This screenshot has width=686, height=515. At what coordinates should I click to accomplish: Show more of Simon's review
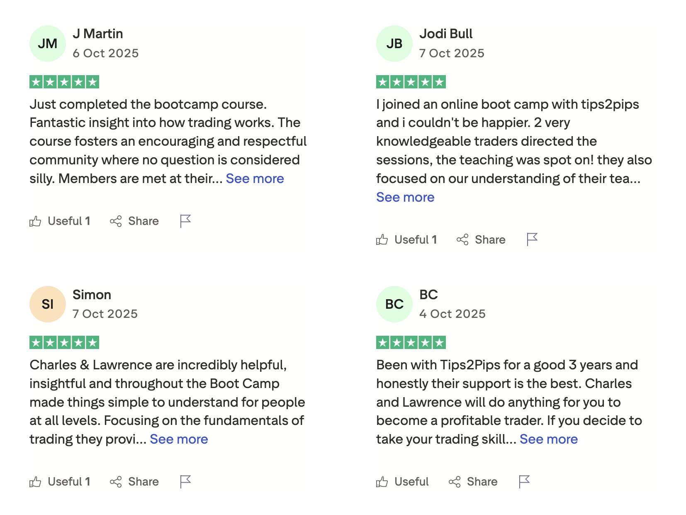179,439
